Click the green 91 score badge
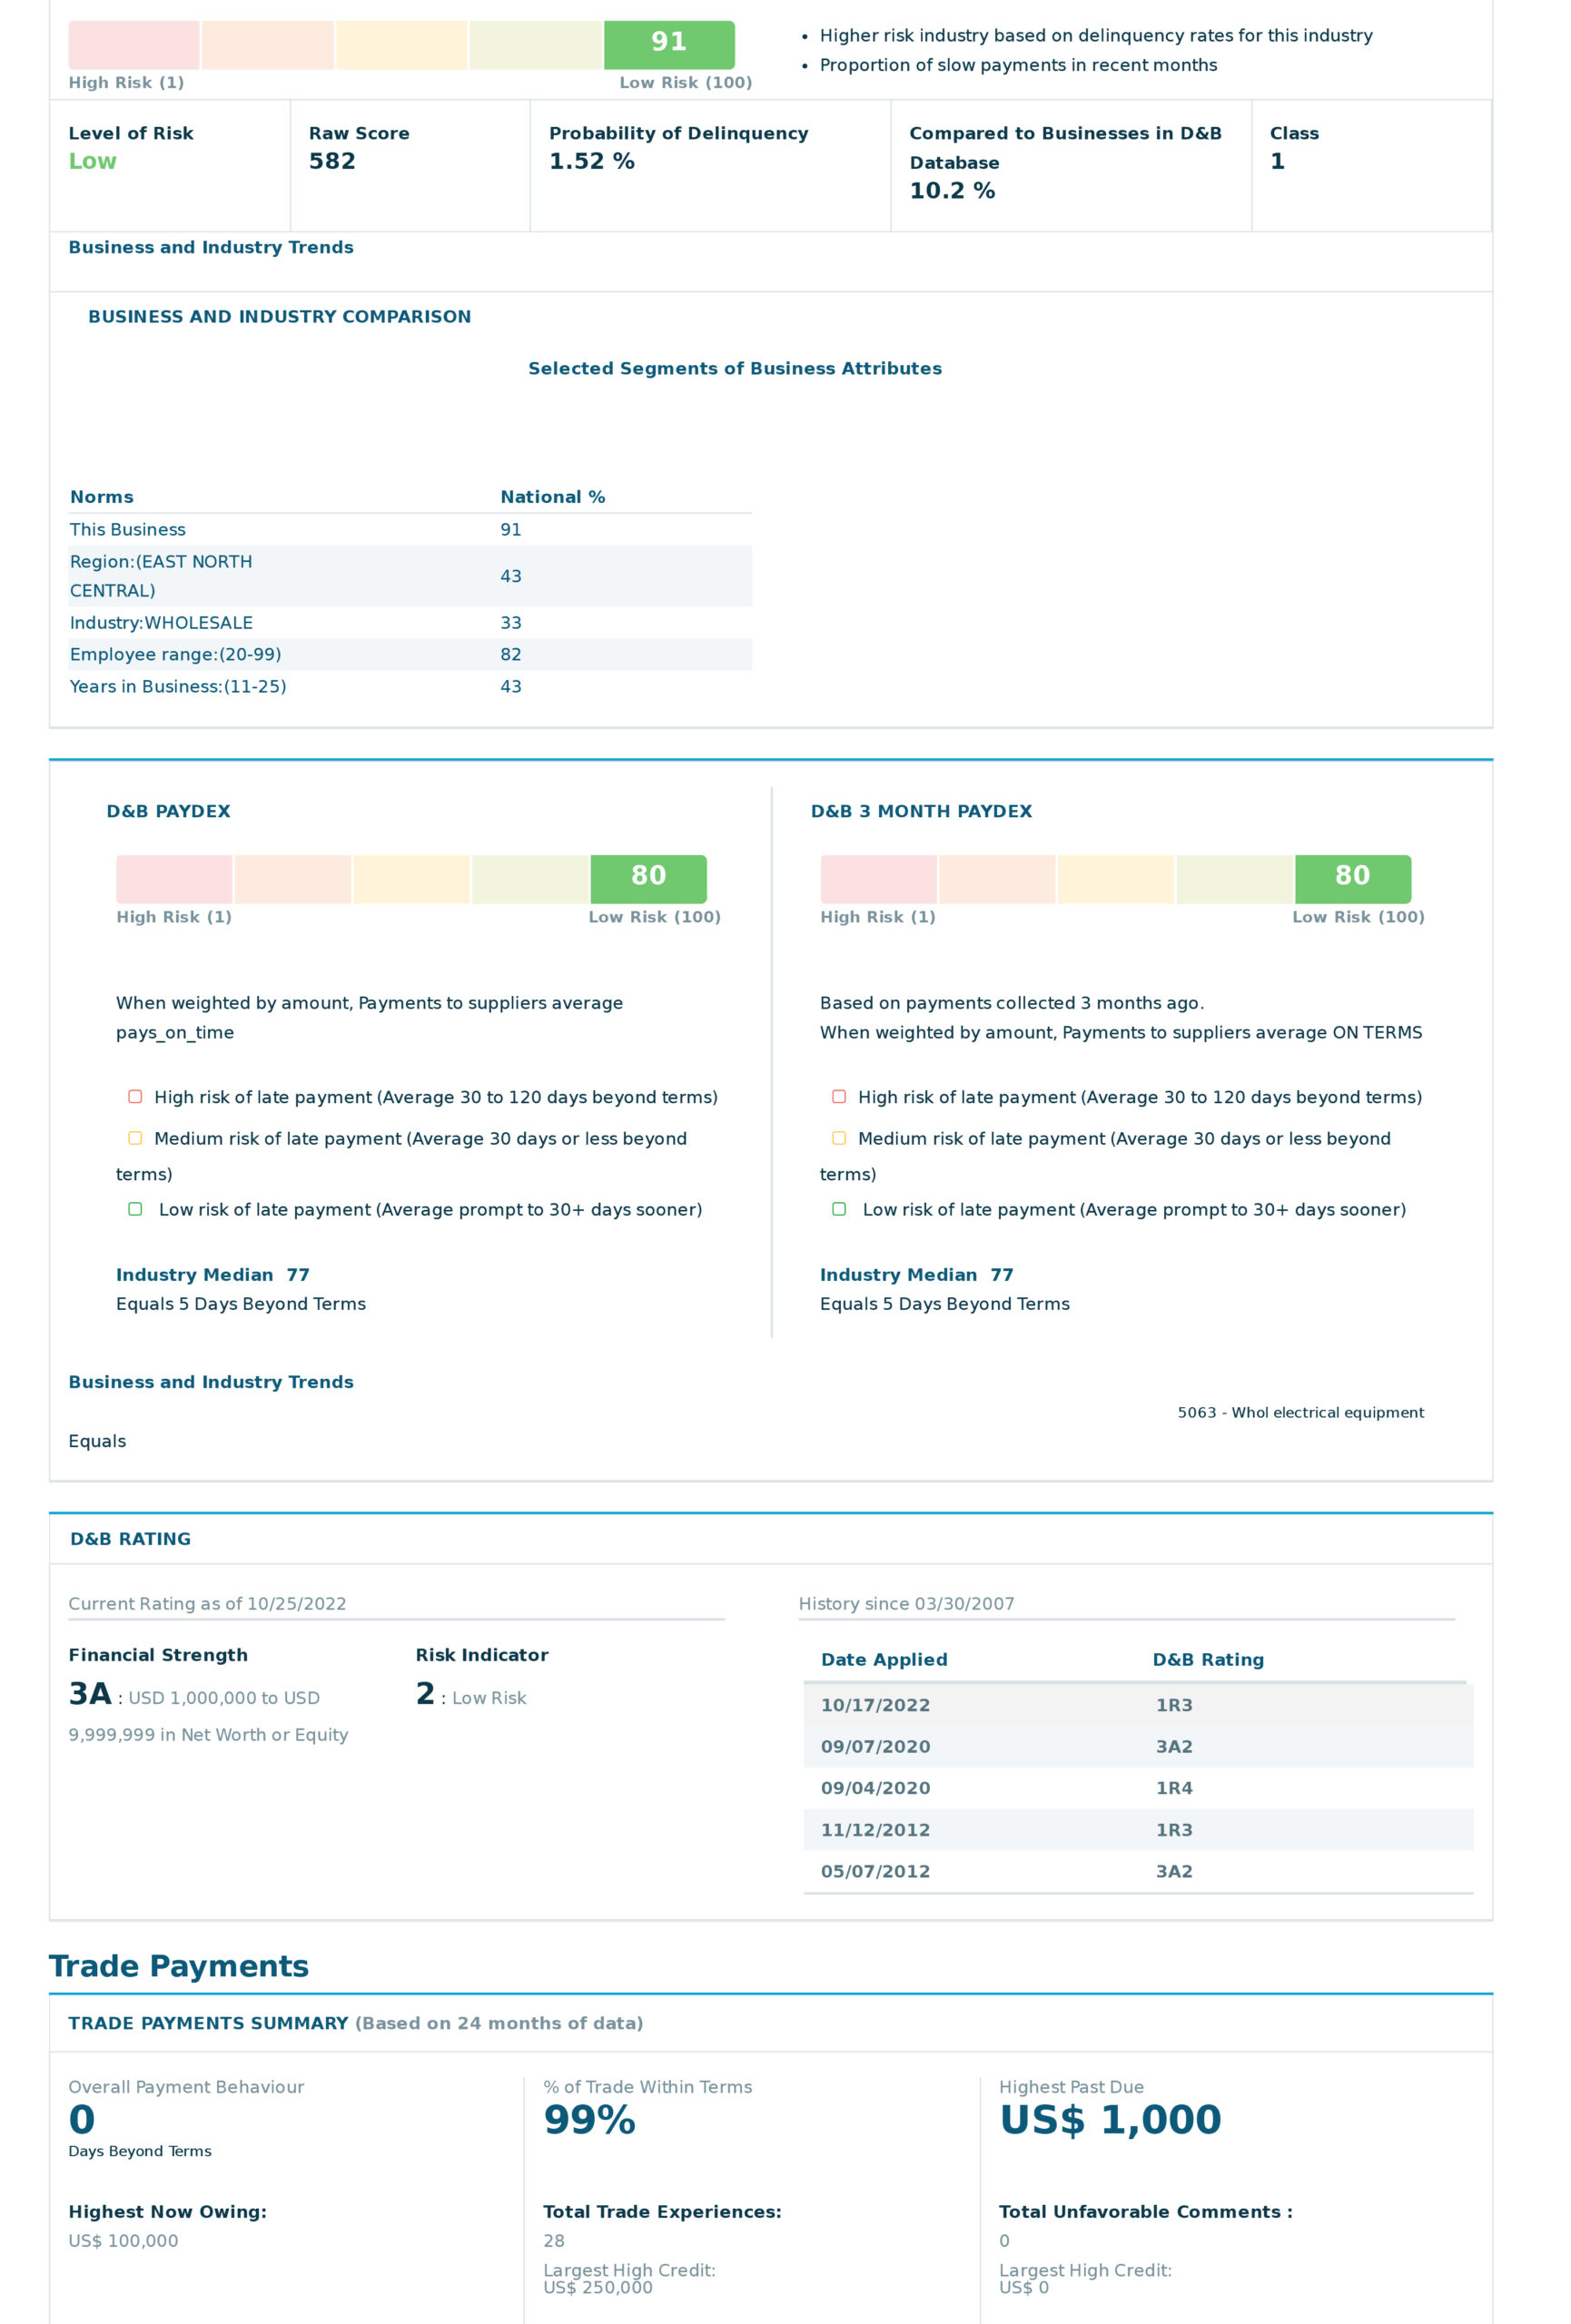Screen dimensions: 1571x2324 click(x=668, y=43)
